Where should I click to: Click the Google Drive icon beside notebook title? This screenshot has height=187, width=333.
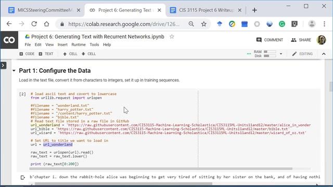point(27,36)
